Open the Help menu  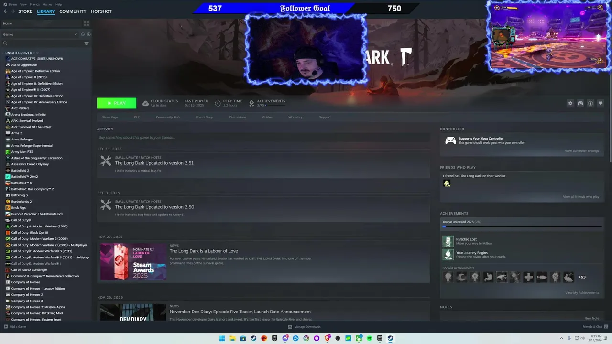coord(58,4)
